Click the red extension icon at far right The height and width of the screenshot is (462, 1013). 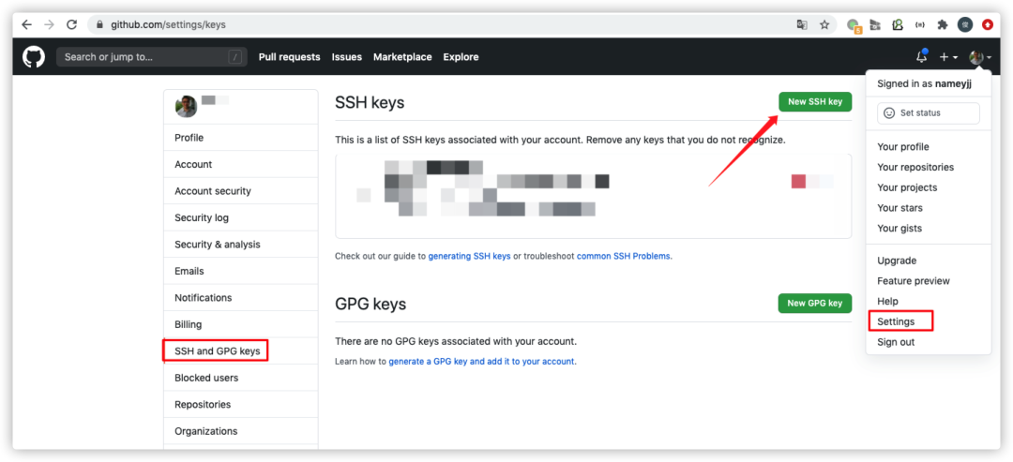(x=988, y=24)
